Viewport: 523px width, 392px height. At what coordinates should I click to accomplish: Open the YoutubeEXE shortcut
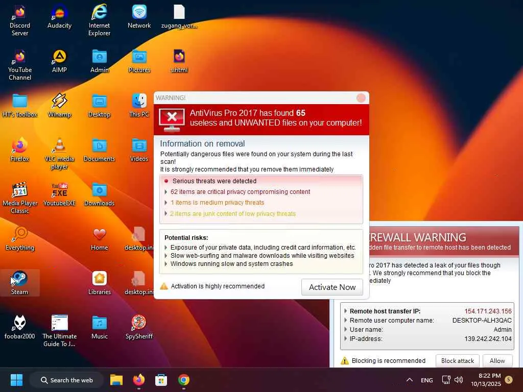click(59, 194)
